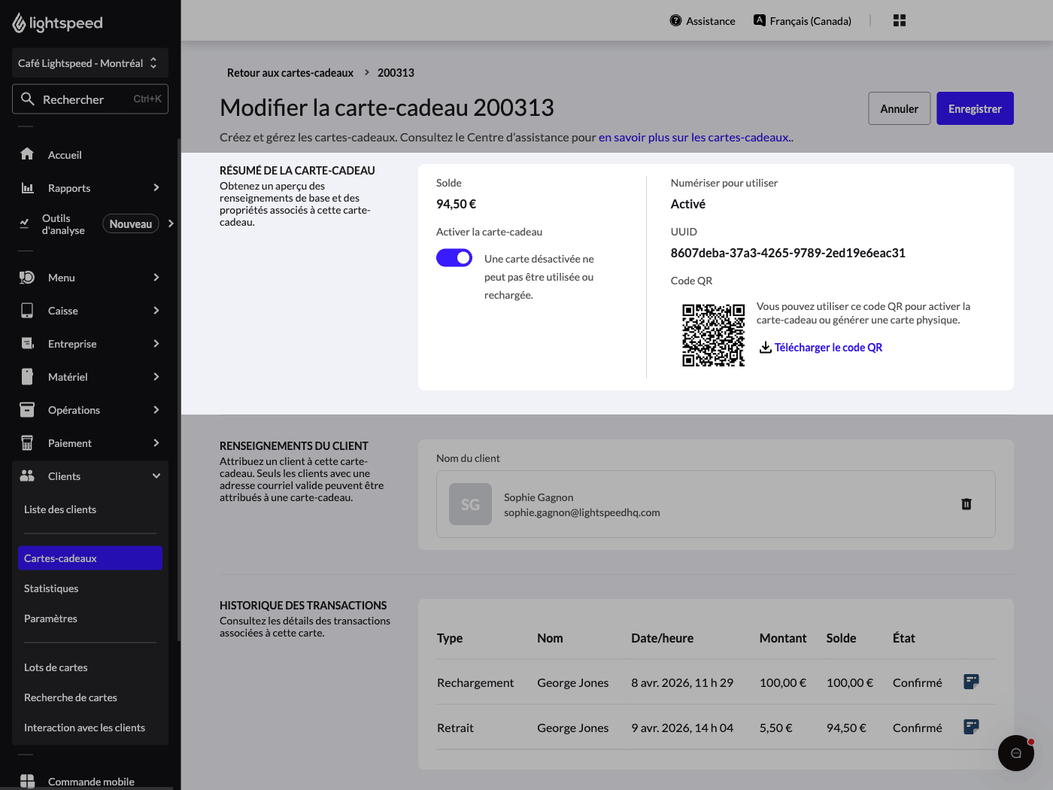Image resolution: width=1053 pixels, height=790 pixels.
Task: Expand the Menu section chevron
Action: (x=156, y=277)
